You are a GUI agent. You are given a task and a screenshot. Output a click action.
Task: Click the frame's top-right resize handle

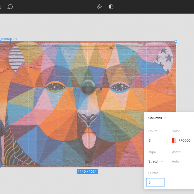point(176,41)
